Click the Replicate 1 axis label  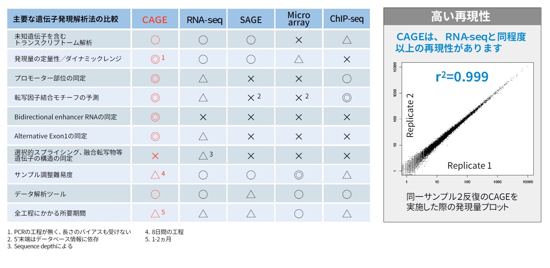click(469, 166)
